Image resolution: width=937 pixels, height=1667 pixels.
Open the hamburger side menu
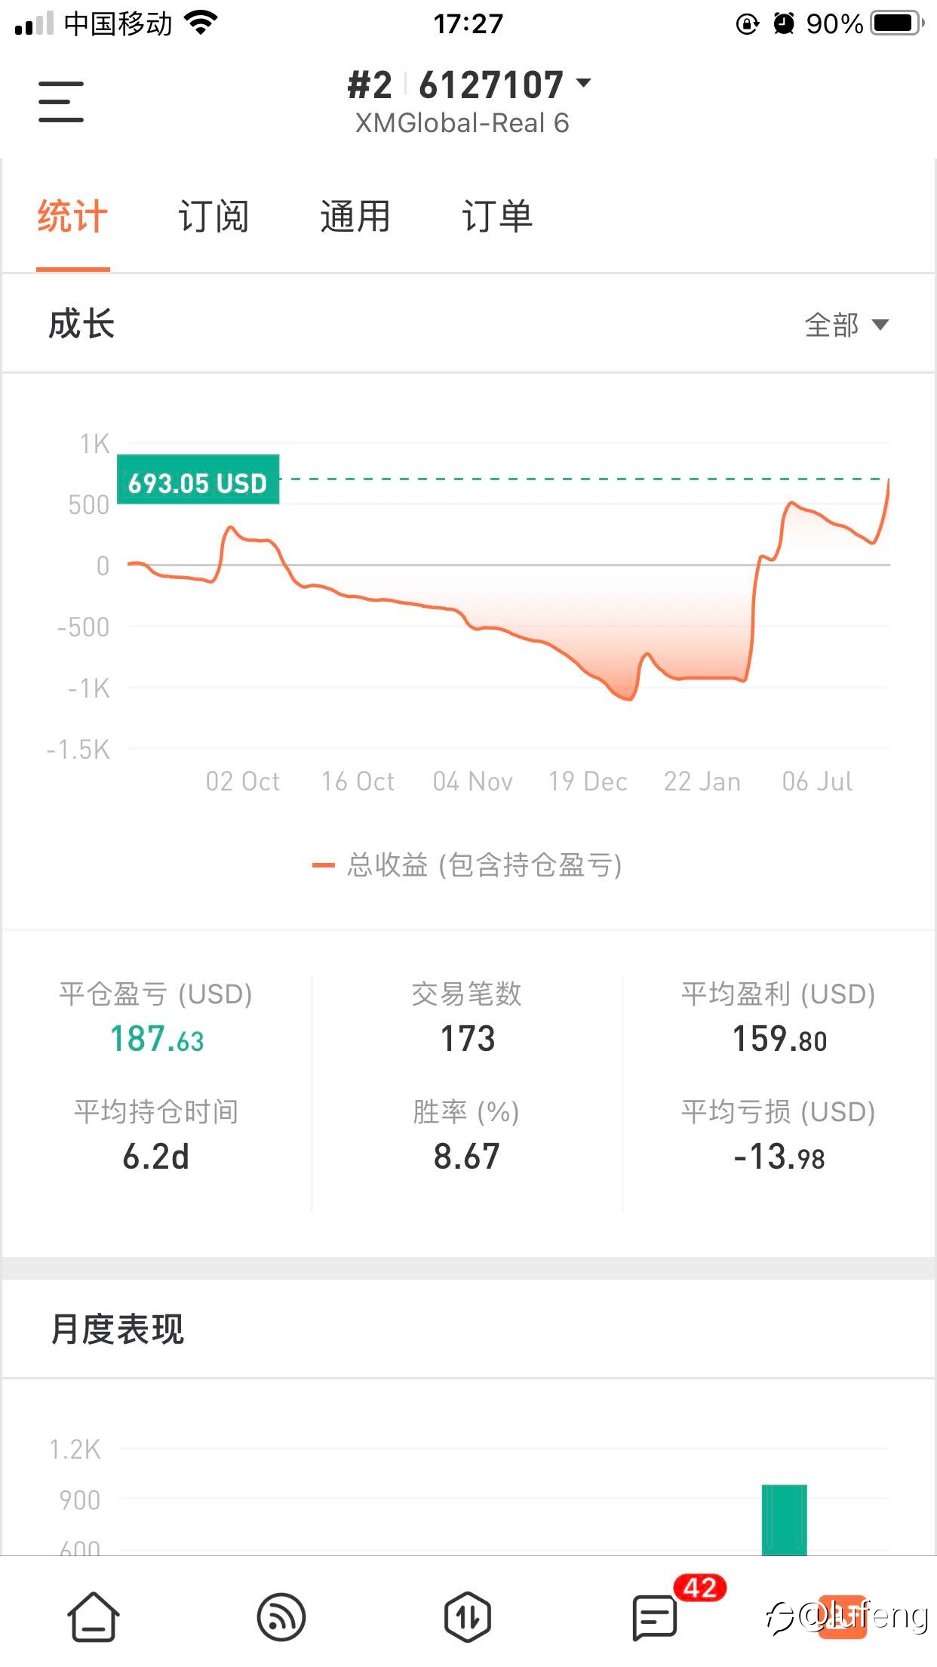pyautogui.click(x=61, y=102)
